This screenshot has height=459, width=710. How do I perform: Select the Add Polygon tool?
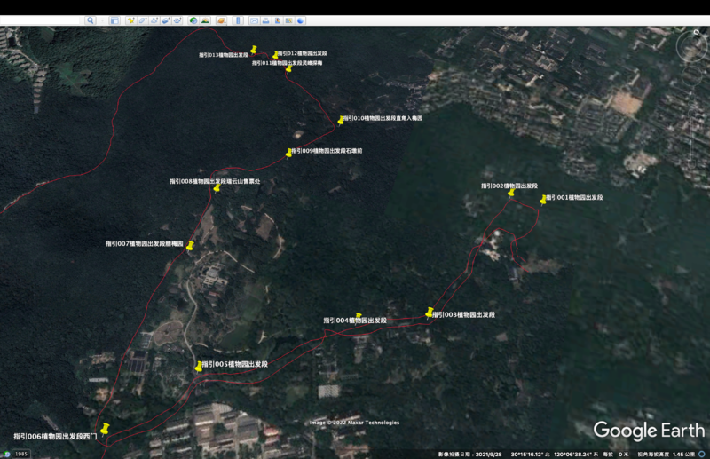tap(143, 20)
